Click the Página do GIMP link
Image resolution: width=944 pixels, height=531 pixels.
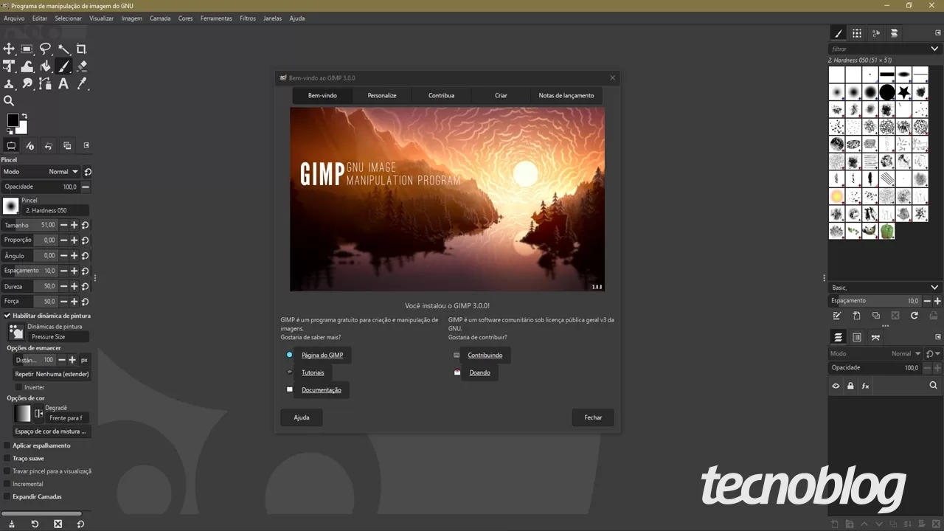(x=322, y=355)
